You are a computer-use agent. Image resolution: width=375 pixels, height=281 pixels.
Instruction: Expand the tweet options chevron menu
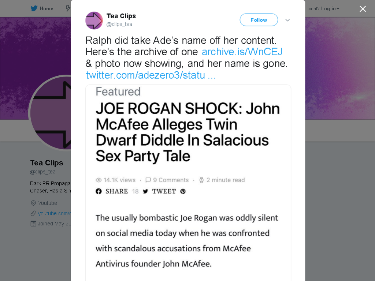pos(287,20)
